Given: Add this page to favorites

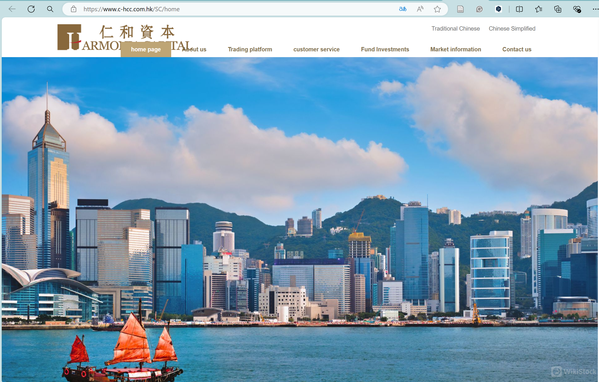Looking at the screenshot, I should click(x=438, y=9).
